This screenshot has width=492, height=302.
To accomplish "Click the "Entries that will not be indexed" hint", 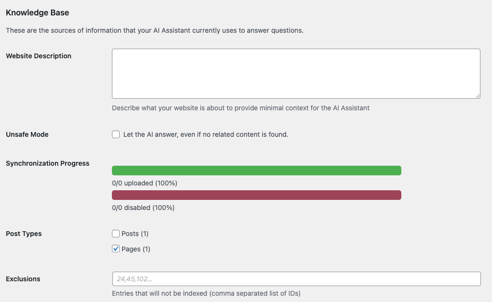I will point(206,293).
